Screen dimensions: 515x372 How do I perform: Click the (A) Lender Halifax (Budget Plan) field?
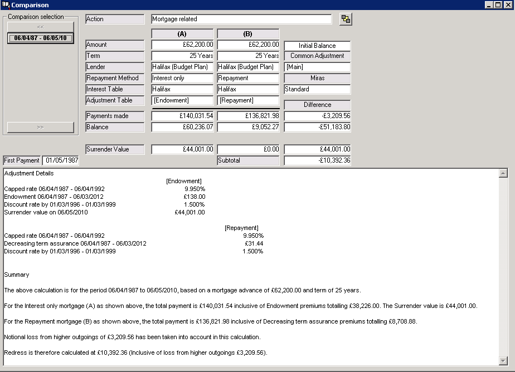tap(182, 67)
